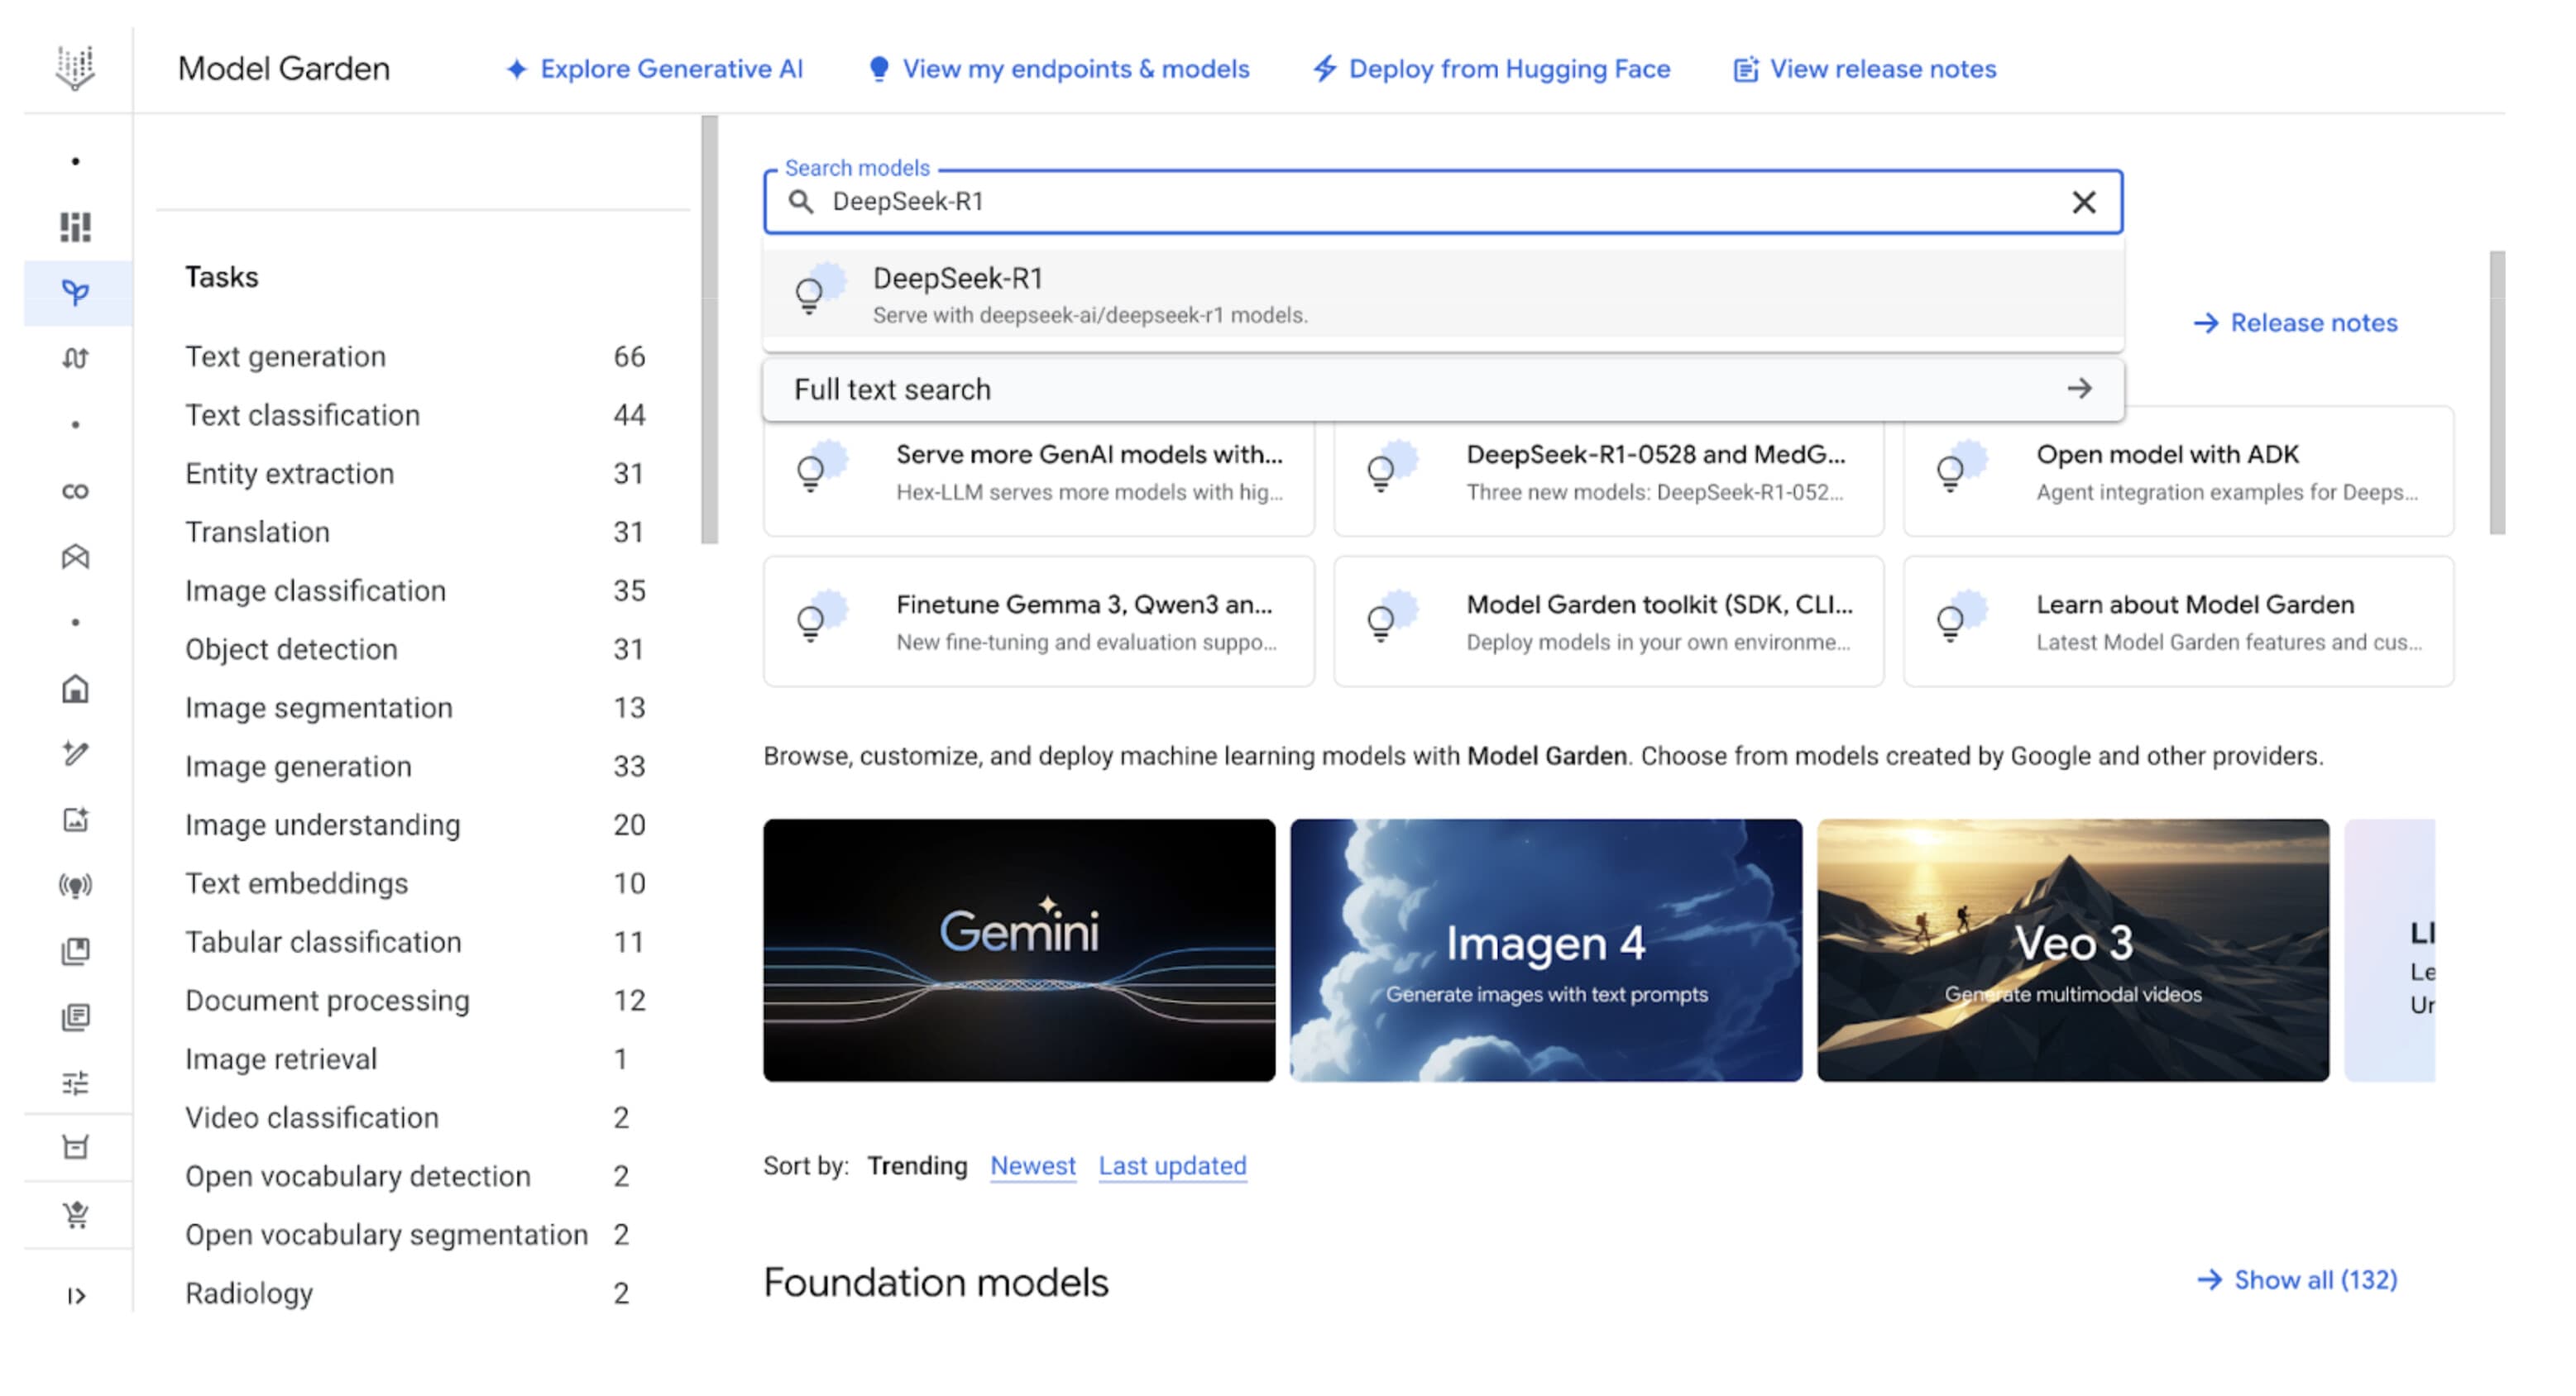This screenshot has width=2576, height=1396.
Task: Click inside the Search models field
Action: tap(1442, 202)
